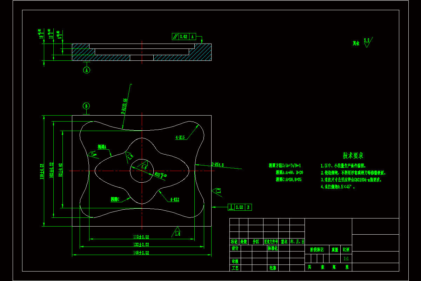Click the 技术要求 heading

tap(353, 155)
